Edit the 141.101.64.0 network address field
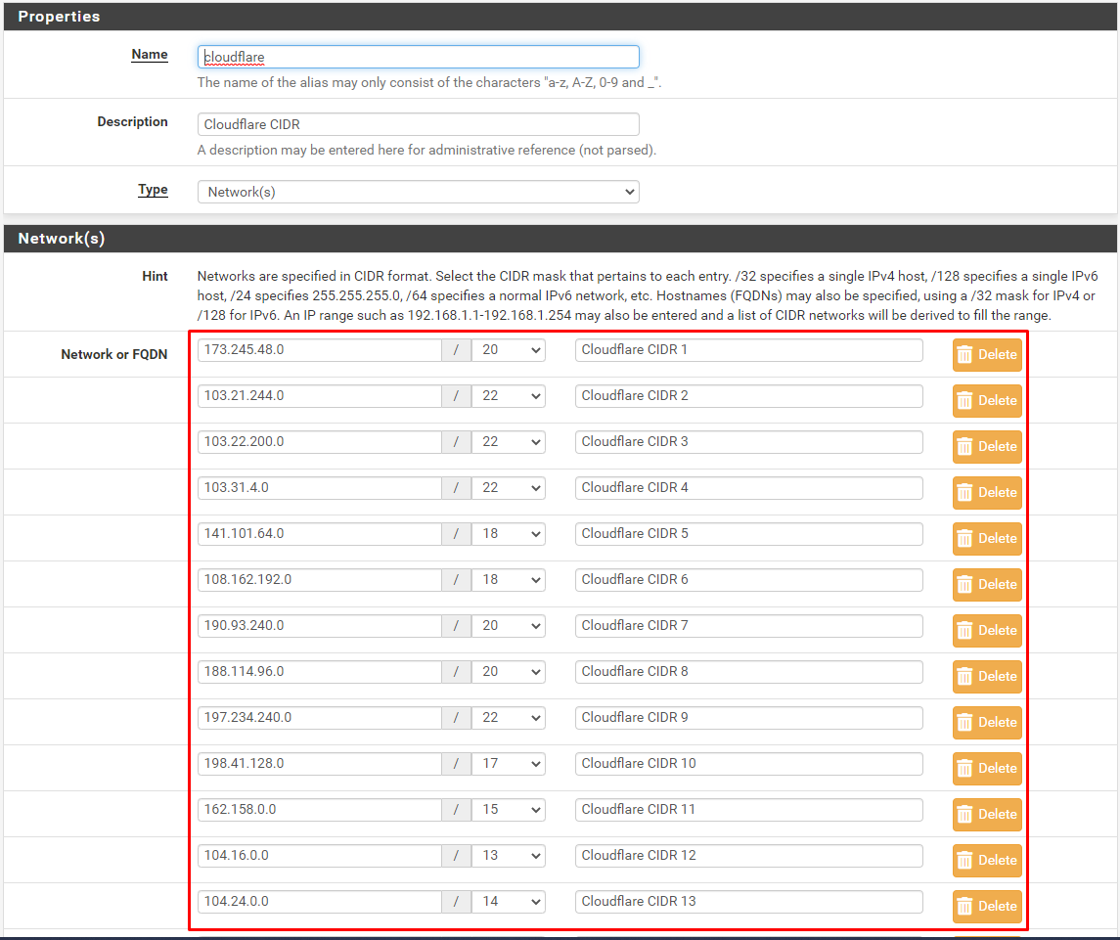The height and width of the screenshot is (940, 1120). tap(319, 534)
